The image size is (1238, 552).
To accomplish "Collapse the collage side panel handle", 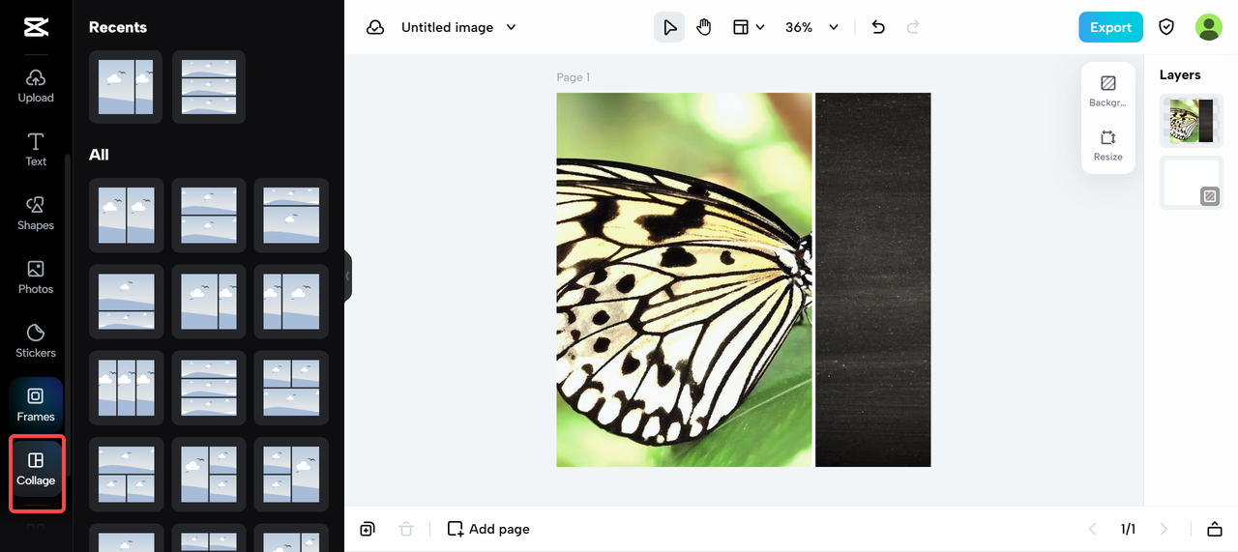I will [348, 276].
